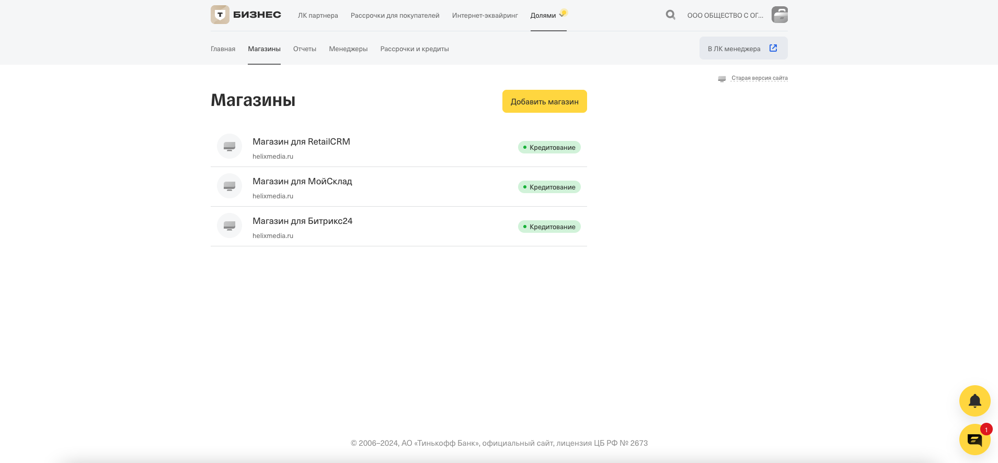
Task: Click the В ЛК менеджера button
Action: click(x=743, y=48)
